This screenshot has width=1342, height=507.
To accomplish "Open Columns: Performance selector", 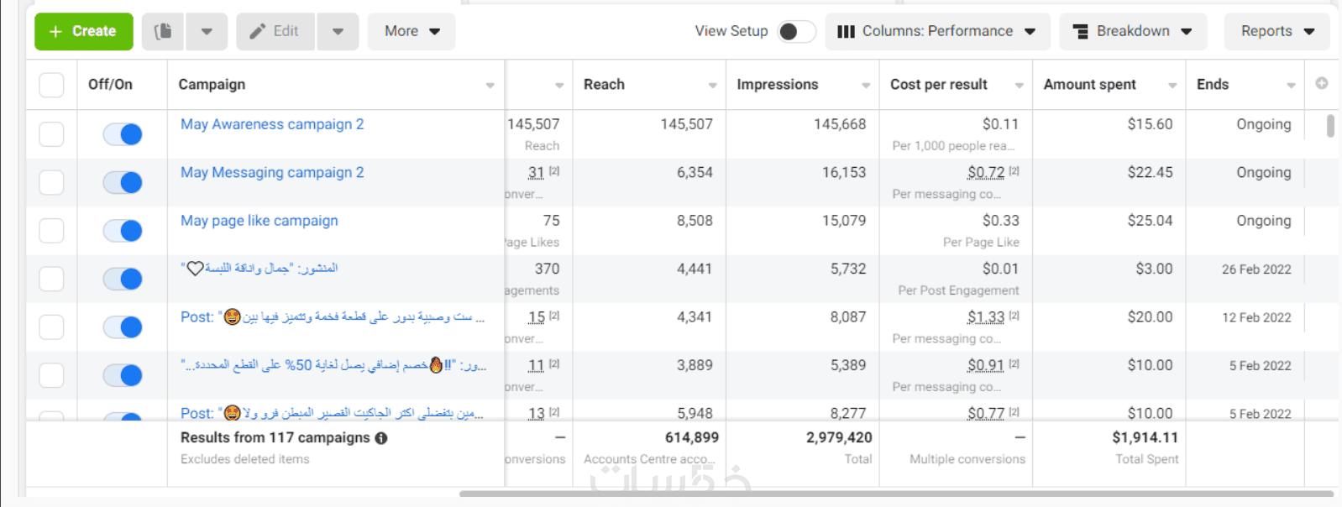I will [x=936, y=31].
